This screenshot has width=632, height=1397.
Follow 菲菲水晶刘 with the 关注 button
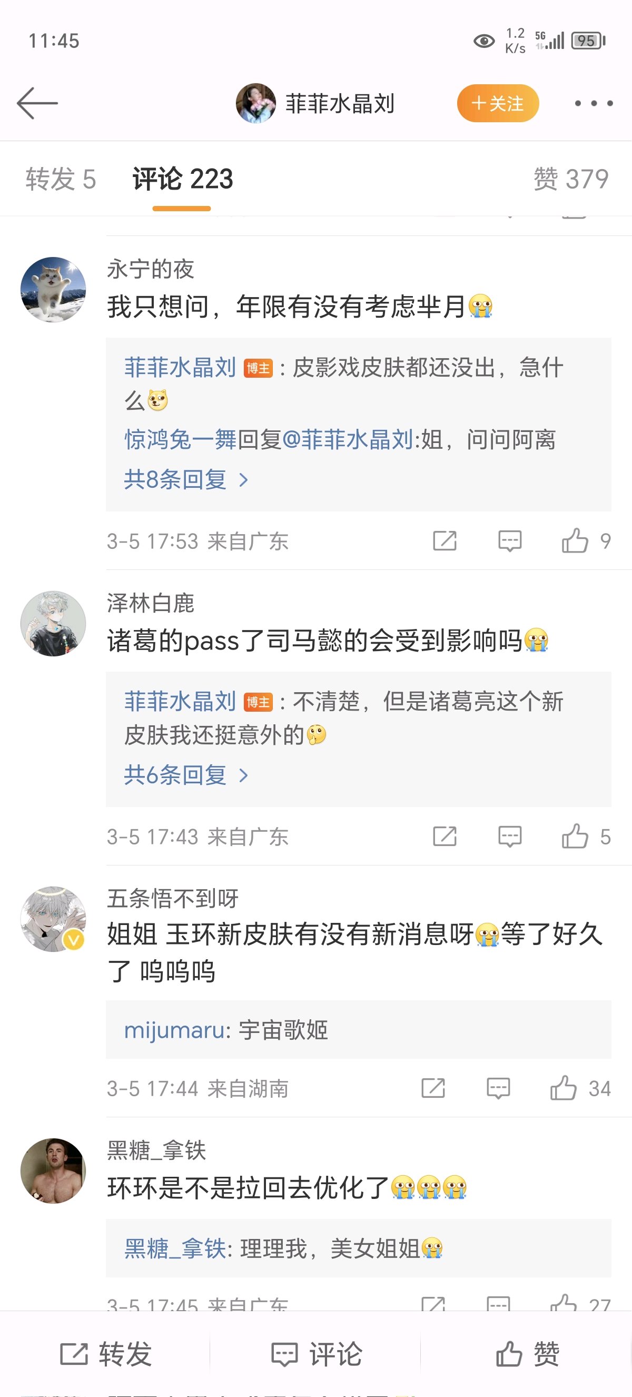498,103
